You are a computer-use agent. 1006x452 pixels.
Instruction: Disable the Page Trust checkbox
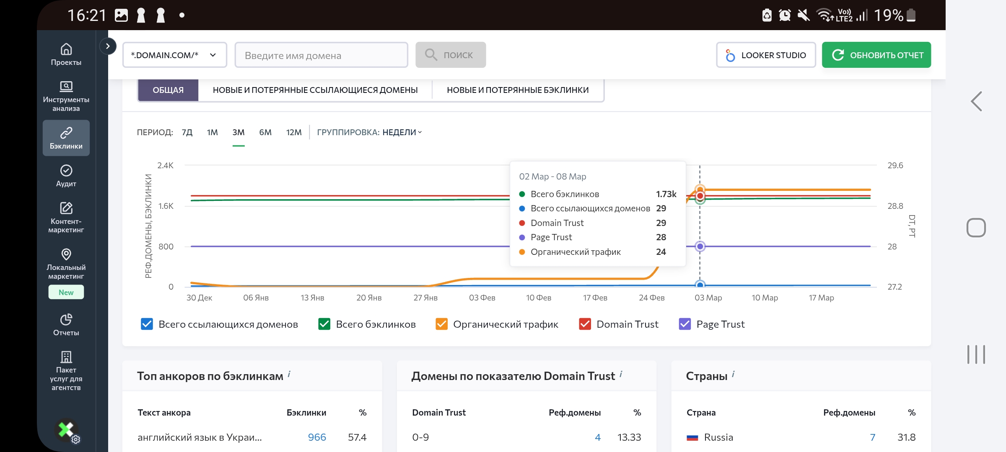click(685, 324)
